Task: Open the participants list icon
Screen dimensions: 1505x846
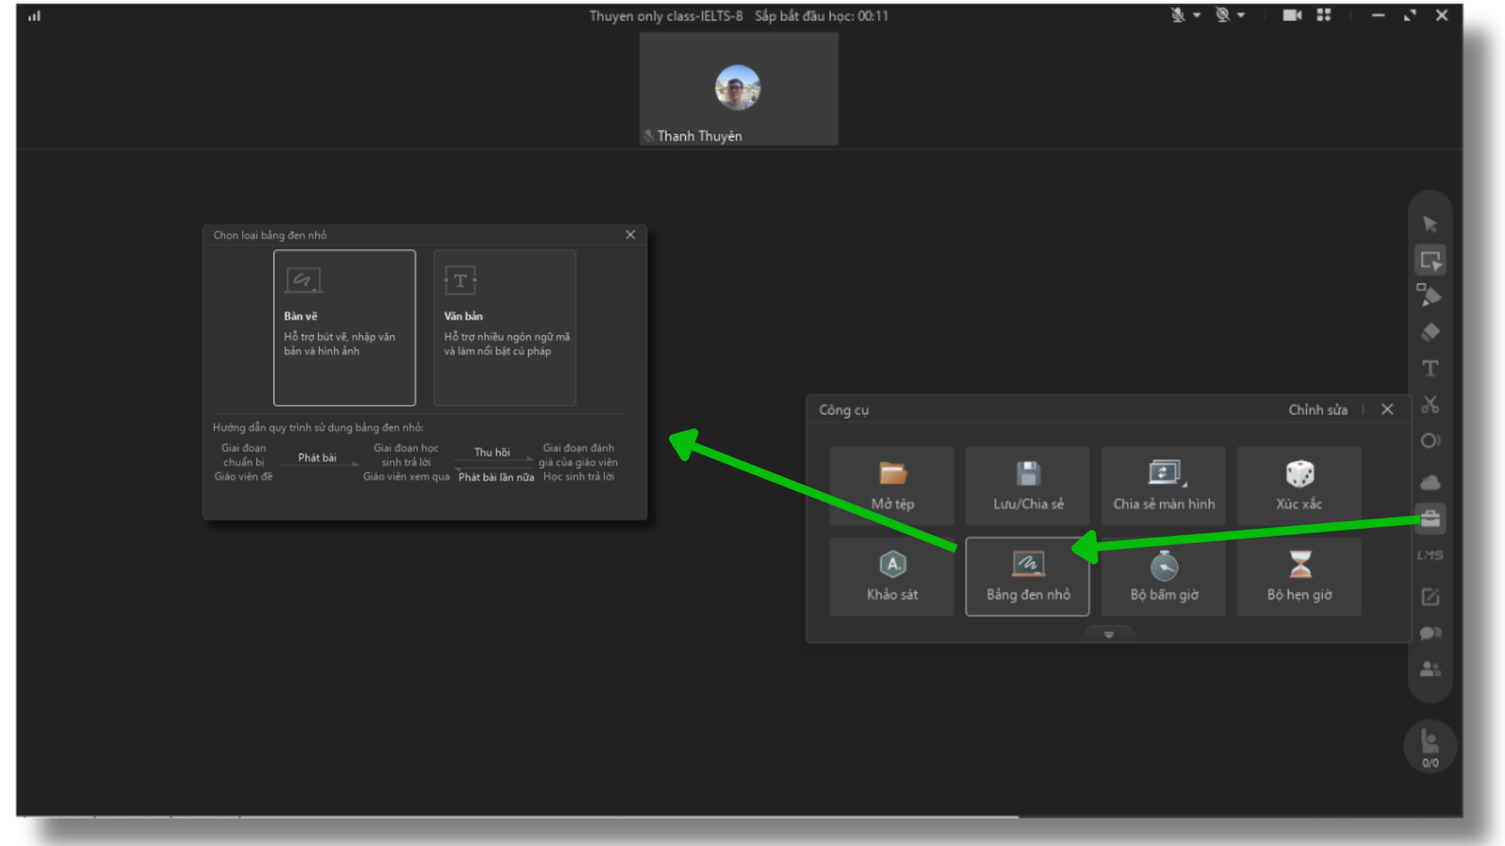Action: click(x=1430, y=669)
